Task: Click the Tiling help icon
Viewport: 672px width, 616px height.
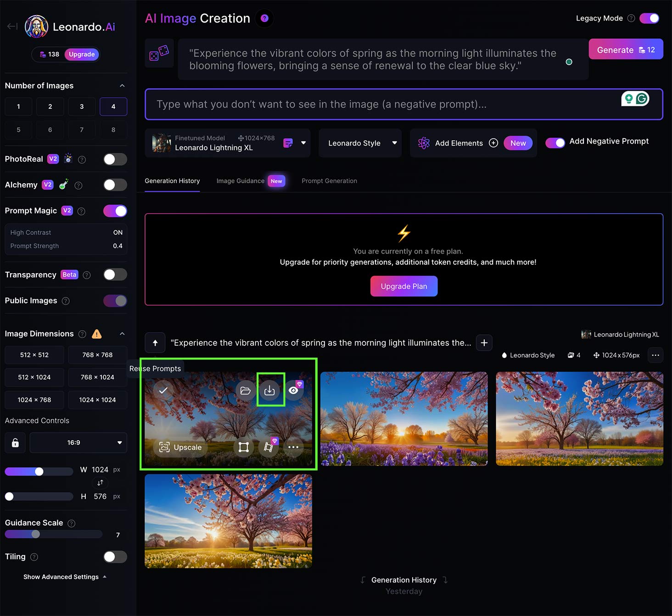Action: tap(34, 557)
